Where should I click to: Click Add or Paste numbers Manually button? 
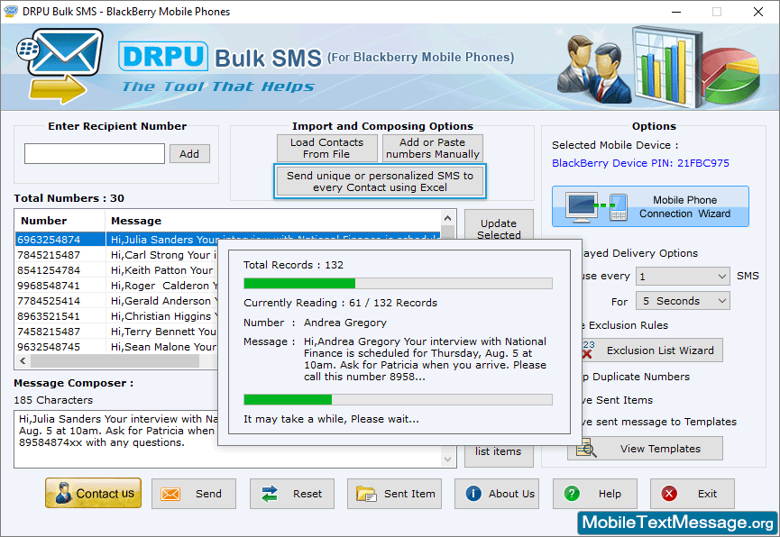pyautogui.click(x=432, y=148)
